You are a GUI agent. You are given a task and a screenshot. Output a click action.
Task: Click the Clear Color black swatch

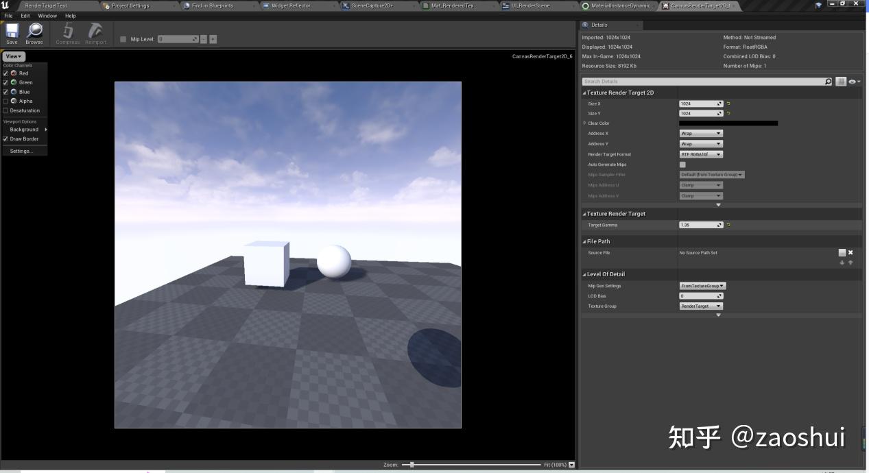728,123
